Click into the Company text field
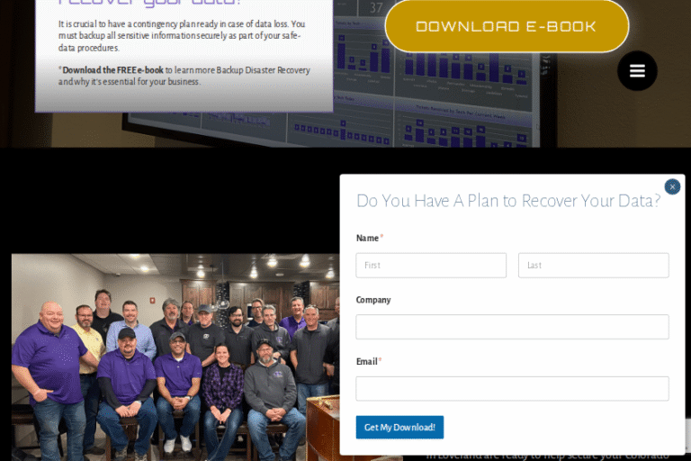Screen dimensions: 691x461 (x=512, y=327)
